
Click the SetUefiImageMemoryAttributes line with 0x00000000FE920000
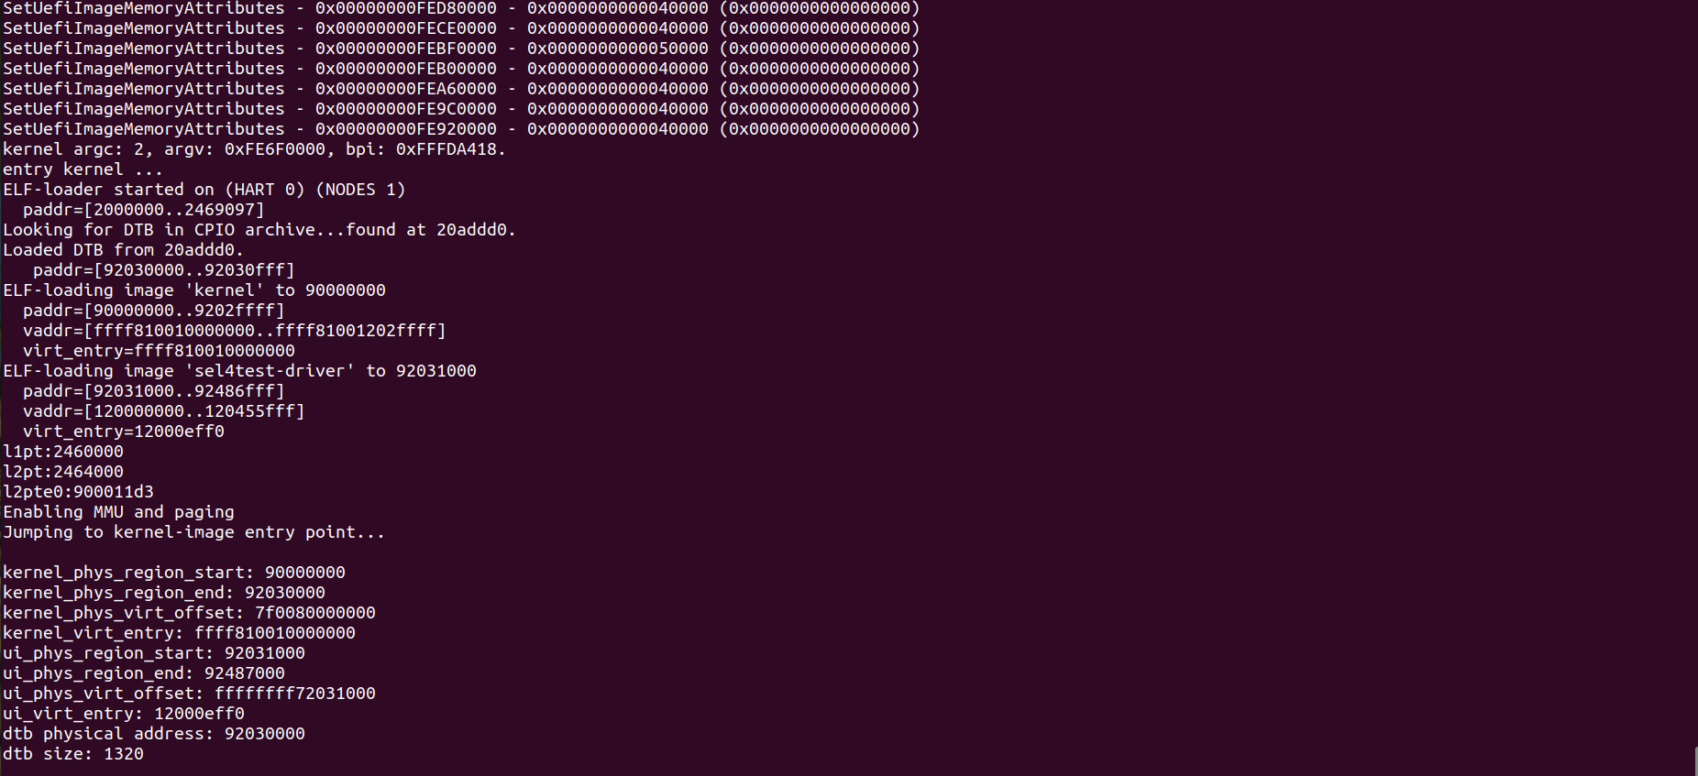point(461,129)
